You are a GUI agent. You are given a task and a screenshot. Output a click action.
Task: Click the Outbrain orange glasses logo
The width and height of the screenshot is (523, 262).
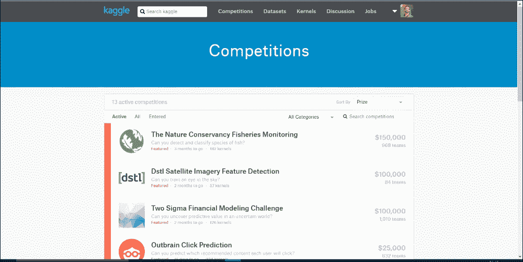132,249
